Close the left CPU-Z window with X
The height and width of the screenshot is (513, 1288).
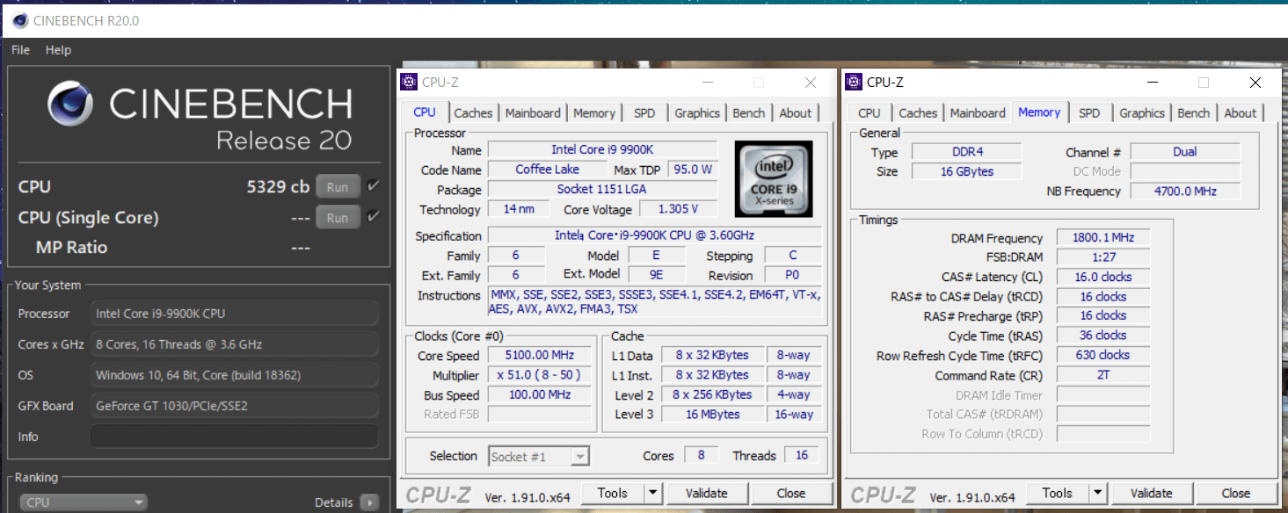(811, 83)
